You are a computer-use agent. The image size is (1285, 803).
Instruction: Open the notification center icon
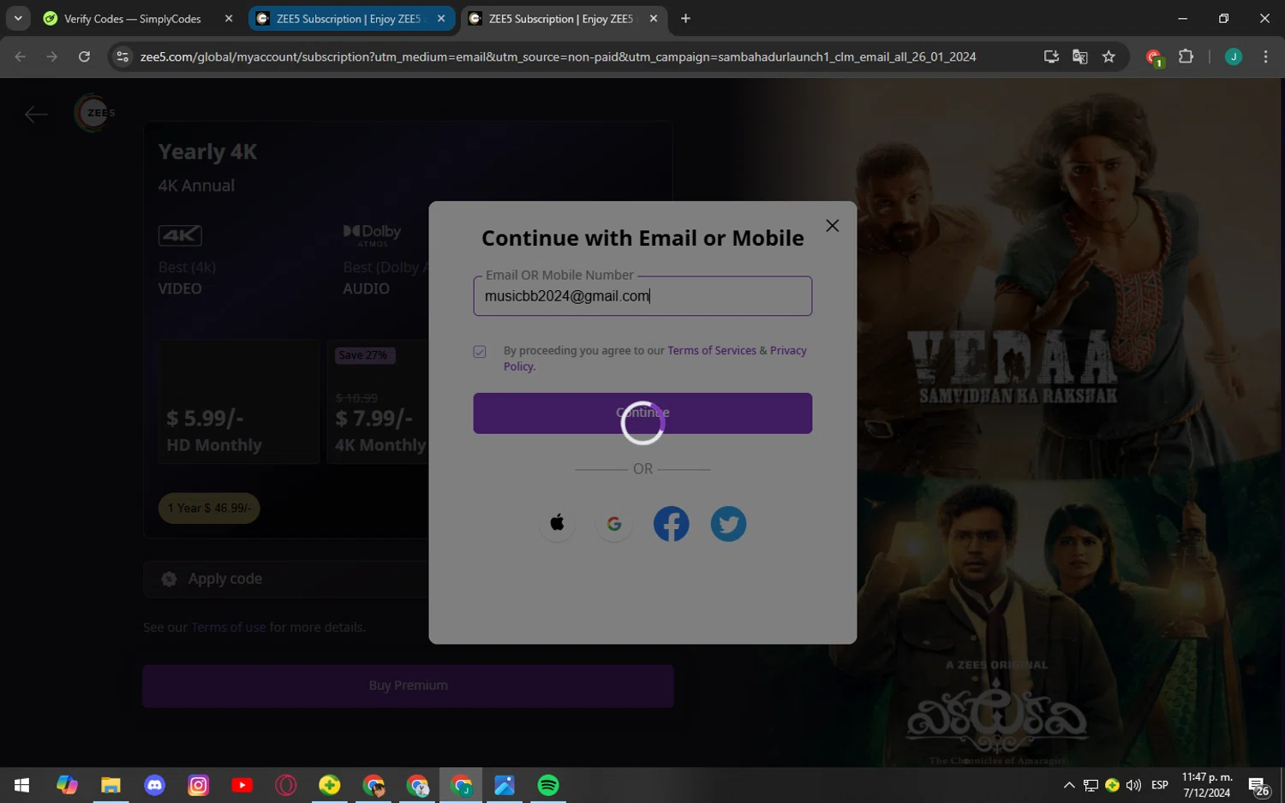pos(1258,786)
